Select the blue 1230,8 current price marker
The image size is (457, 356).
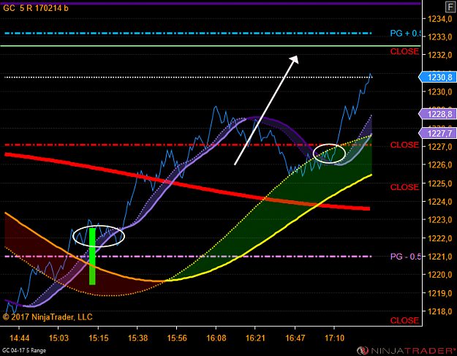click(x=438, y=77)
